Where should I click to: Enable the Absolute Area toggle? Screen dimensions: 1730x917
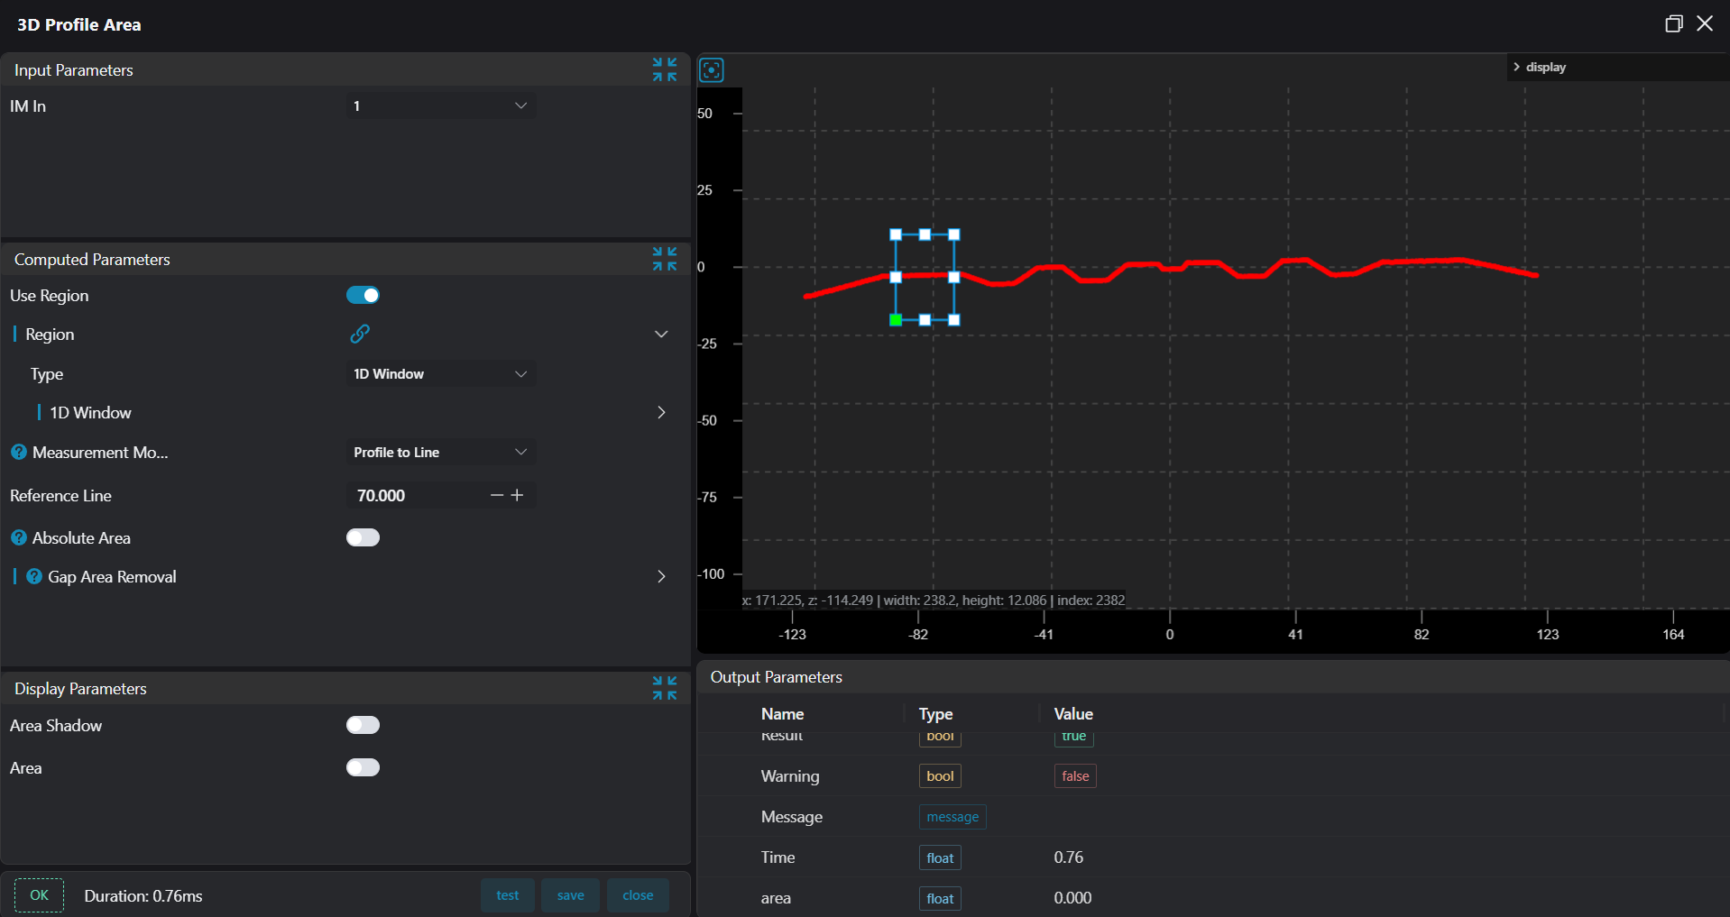[363, 537]
